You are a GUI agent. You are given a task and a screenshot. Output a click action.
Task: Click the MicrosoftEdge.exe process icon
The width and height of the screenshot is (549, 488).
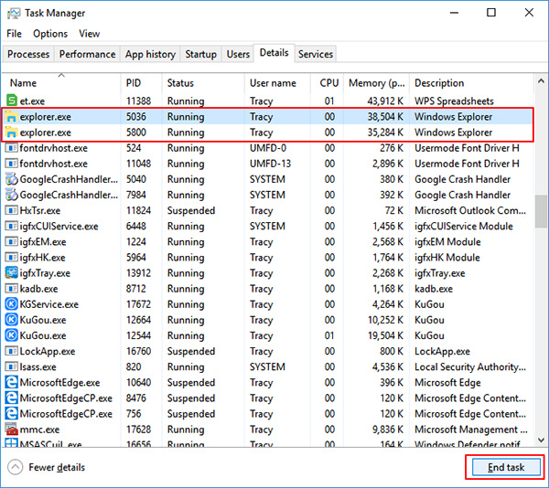(12, 383)
